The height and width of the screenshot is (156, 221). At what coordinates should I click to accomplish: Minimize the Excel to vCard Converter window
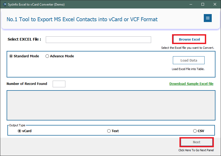click(191, 4)
